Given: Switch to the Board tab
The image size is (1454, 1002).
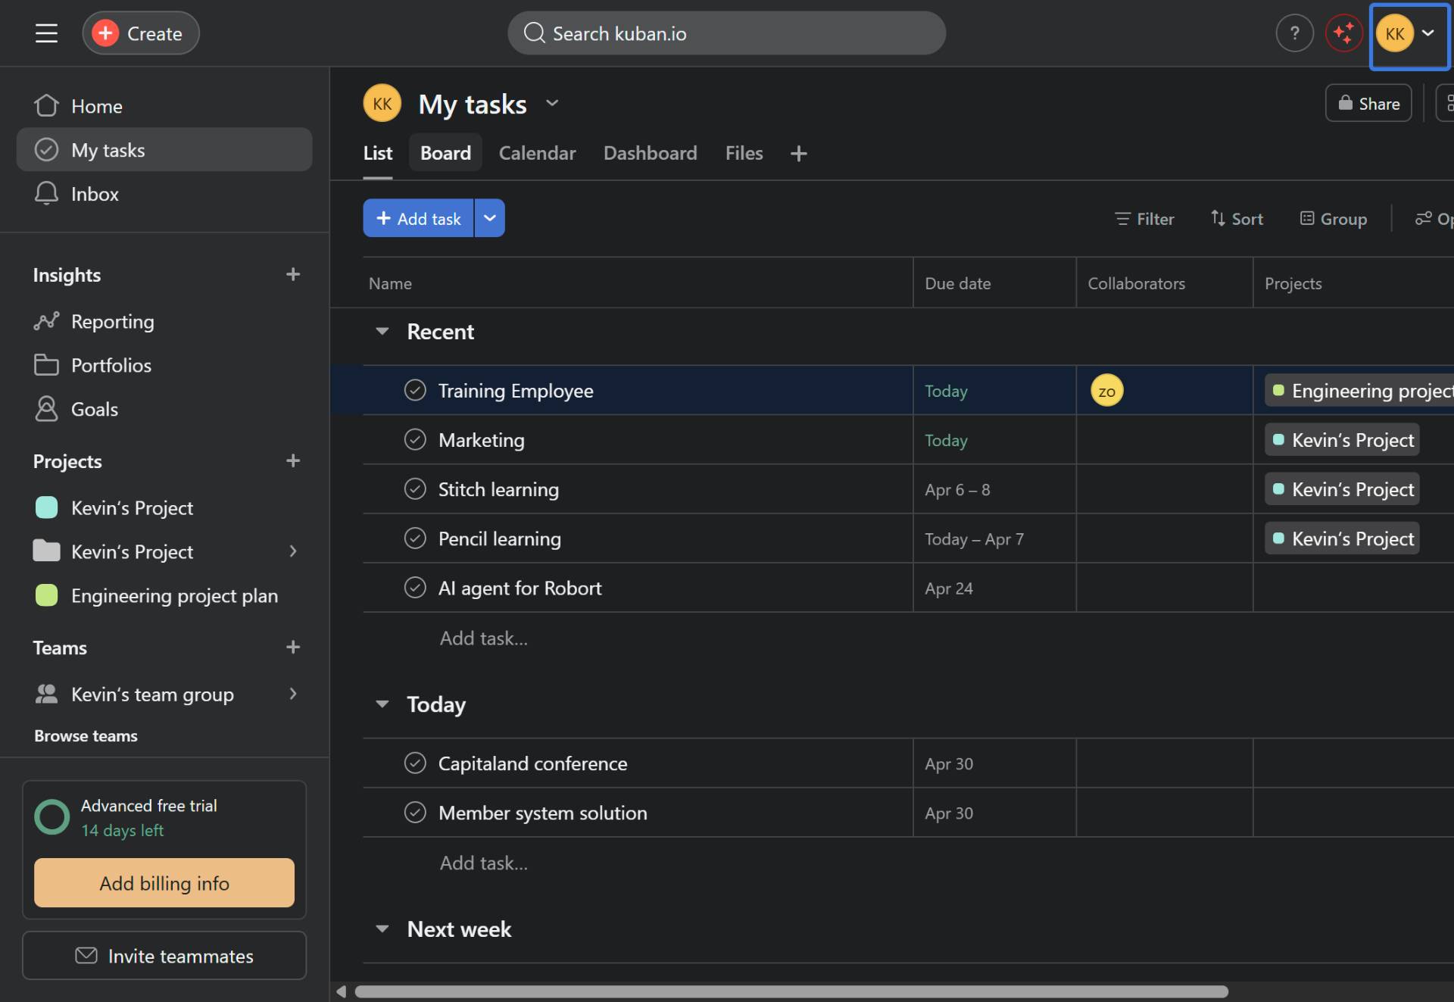Looking at the screenshot, I should click(x=446, y=154).
